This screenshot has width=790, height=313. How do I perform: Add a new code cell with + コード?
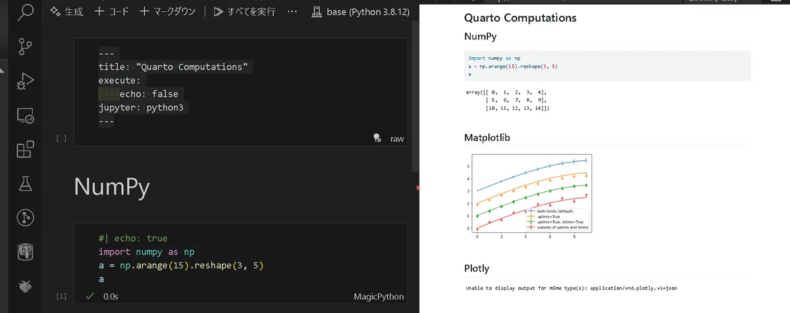pyautogui.click(x=112, y=12)
